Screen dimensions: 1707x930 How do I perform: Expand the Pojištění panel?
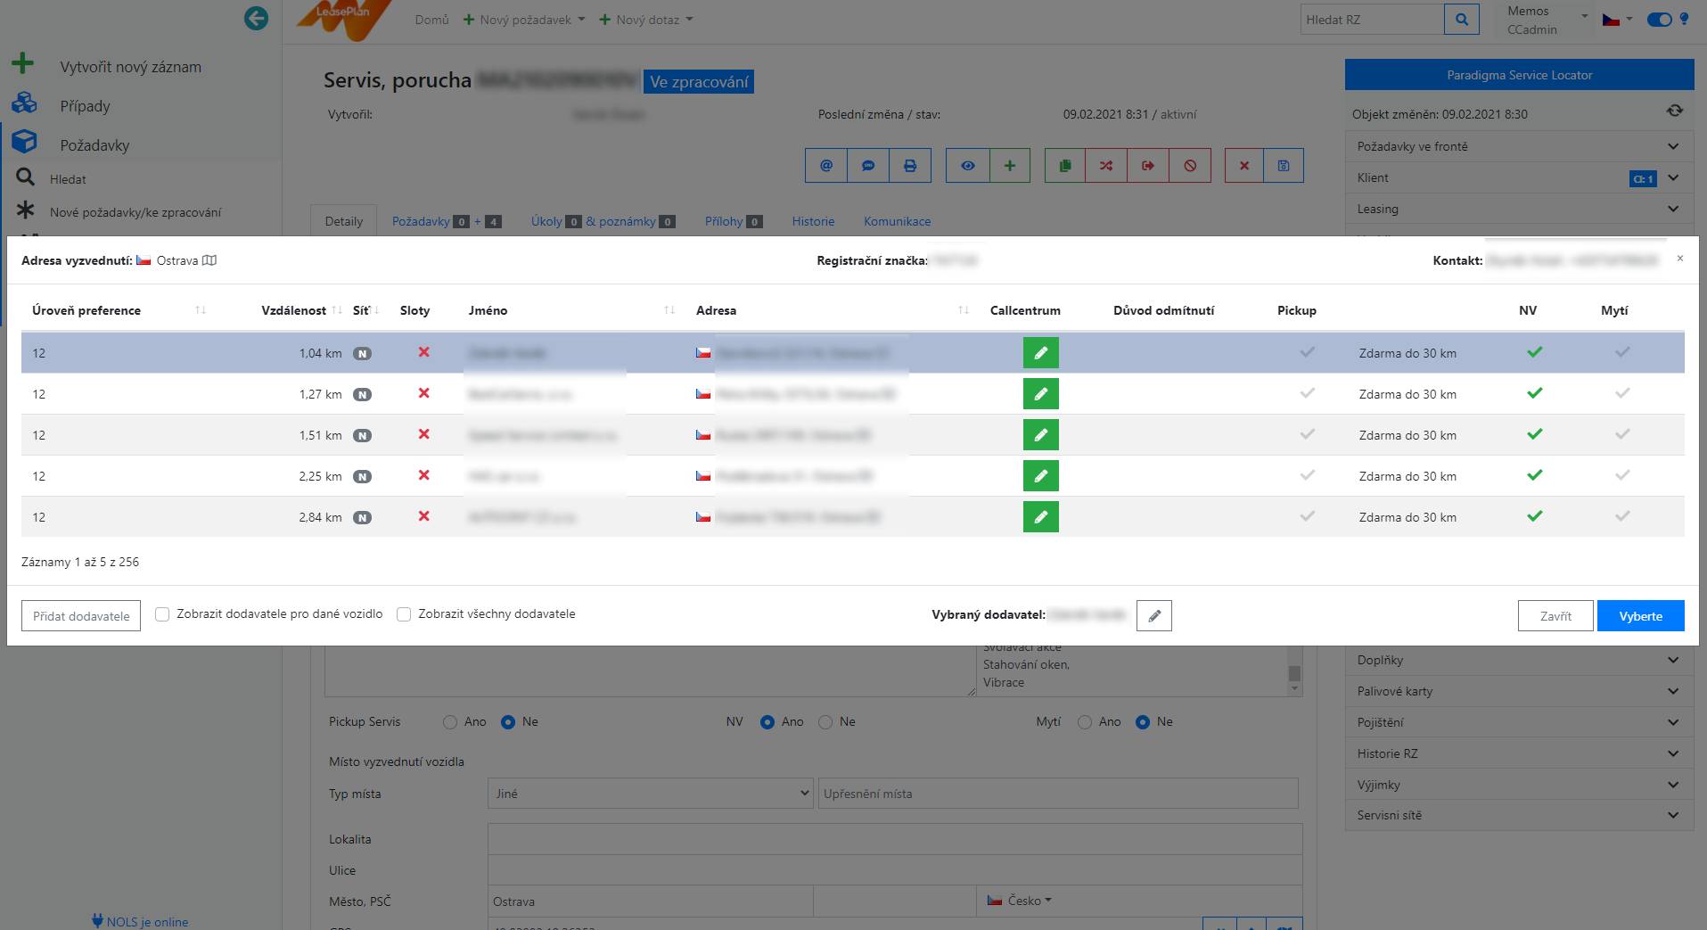pos(1519,722)
